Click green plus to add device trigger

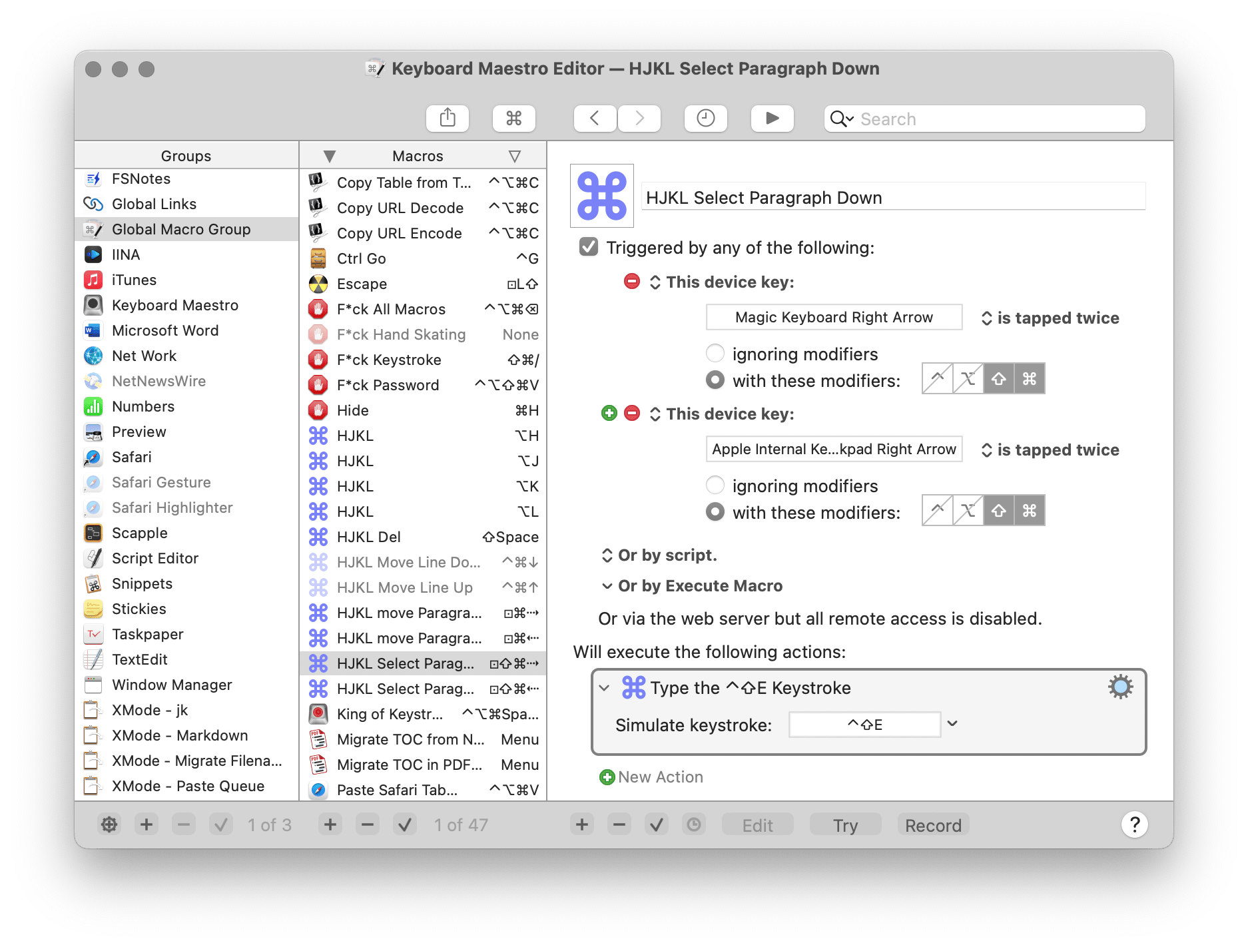coord(609,414)
